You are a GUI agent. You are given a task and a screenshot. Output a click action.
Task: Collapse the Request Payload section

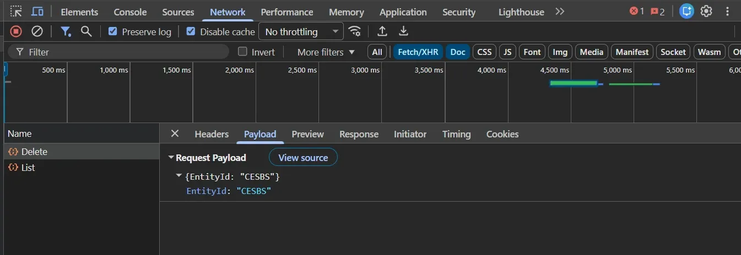[171, 158]
